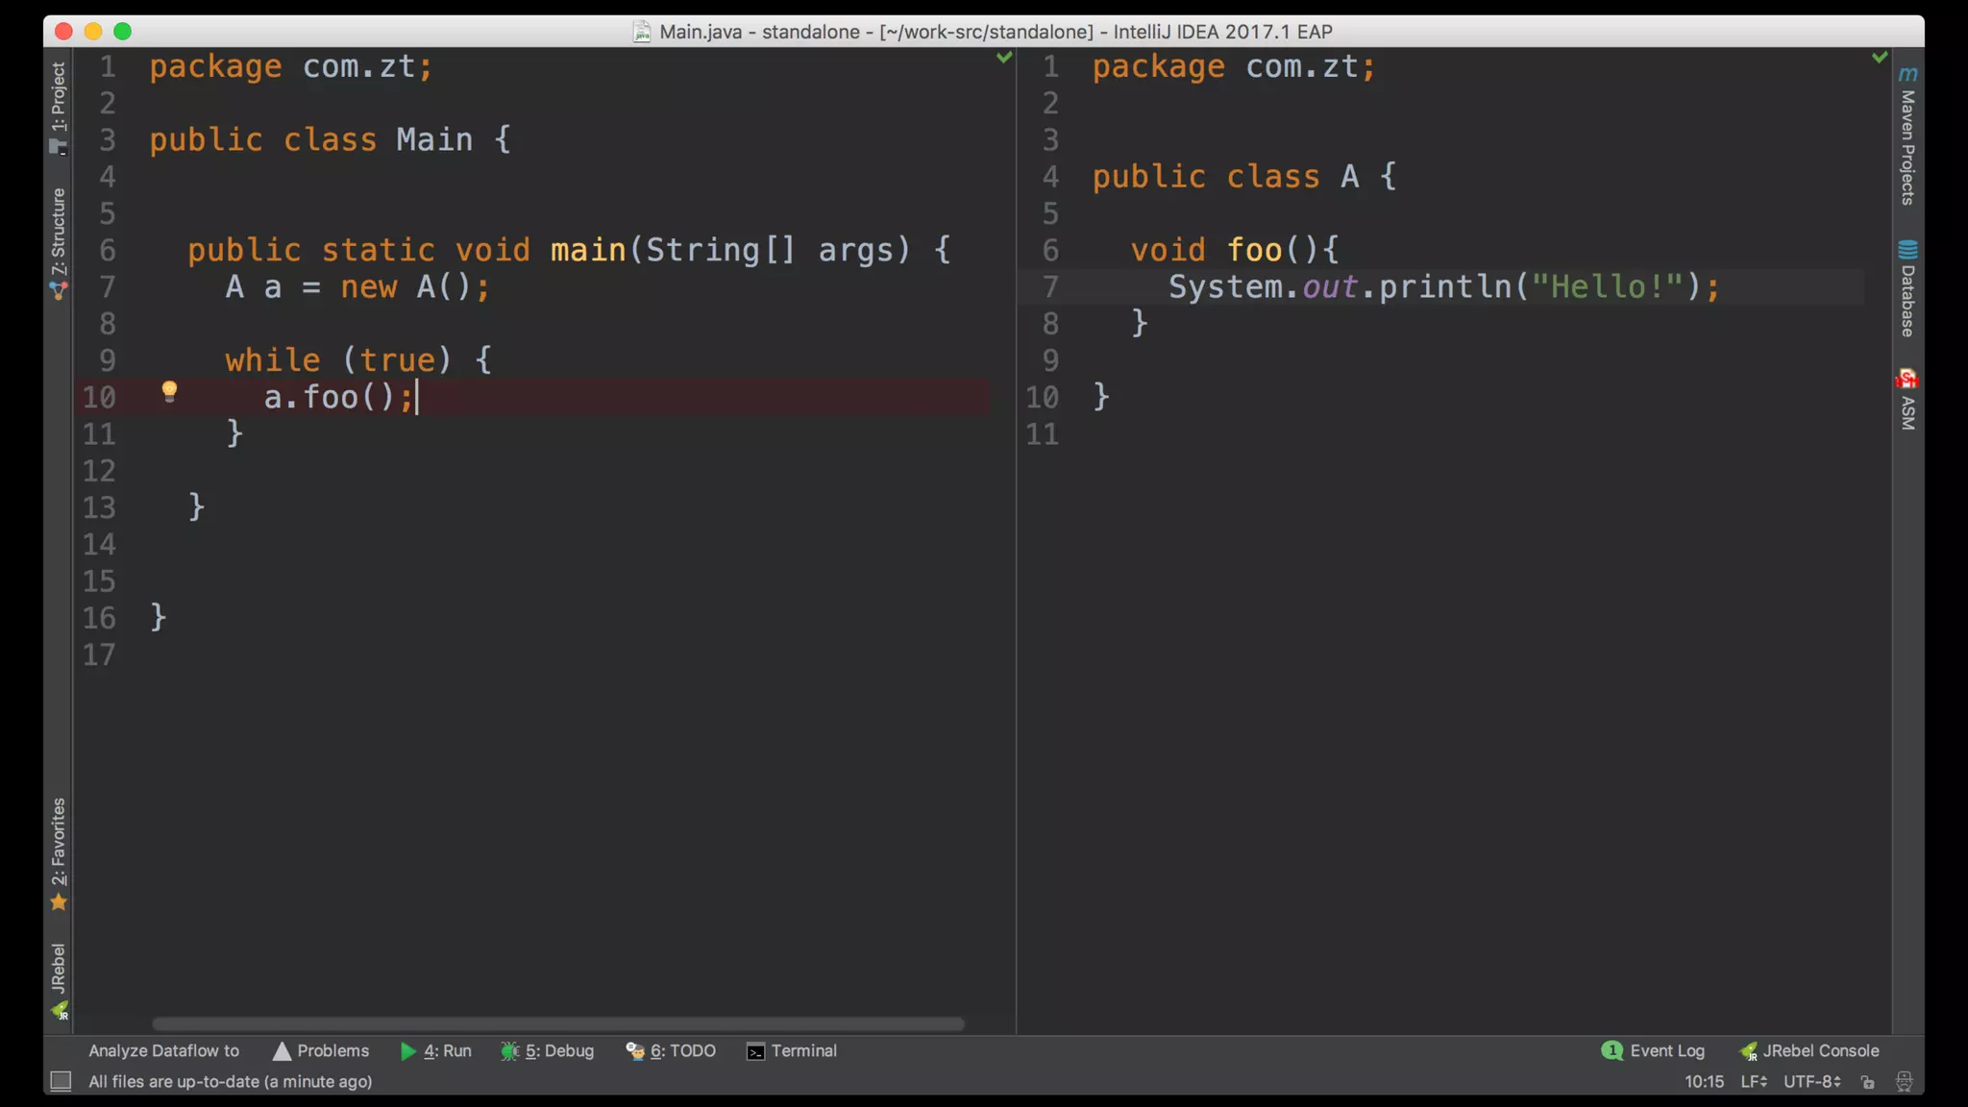The width and height of the screenshot is (1968, 1107).
Task: Click the lightbulb intention icon on line 10
Action: (x=169, y=390)
